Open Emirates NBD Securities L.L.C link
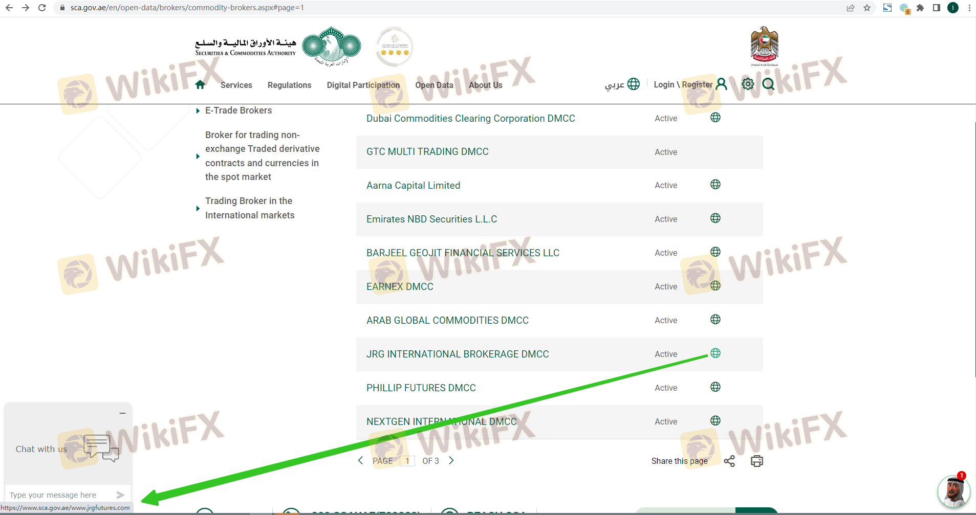The height and width of the screenshot is (515, 976). click(x=431, y=219)
